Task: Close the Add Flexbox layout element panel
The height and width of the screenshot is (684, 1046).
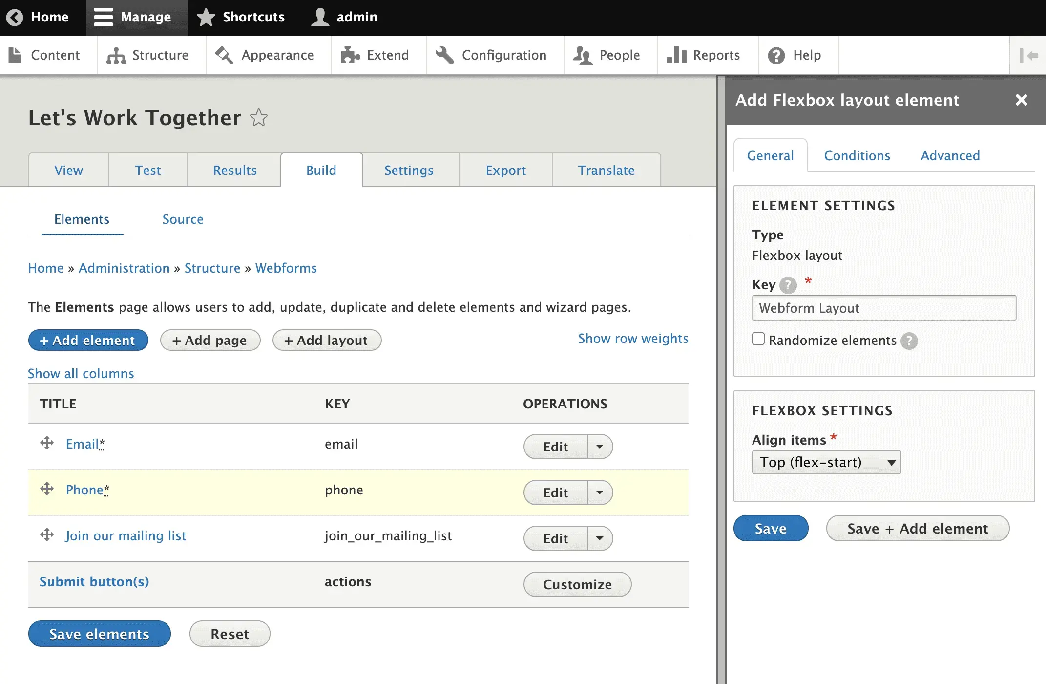Action: click(1021, 100)
